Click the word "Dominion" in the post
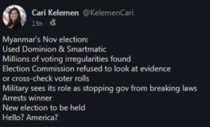This screenshot has height=127, width=210. 39,49
